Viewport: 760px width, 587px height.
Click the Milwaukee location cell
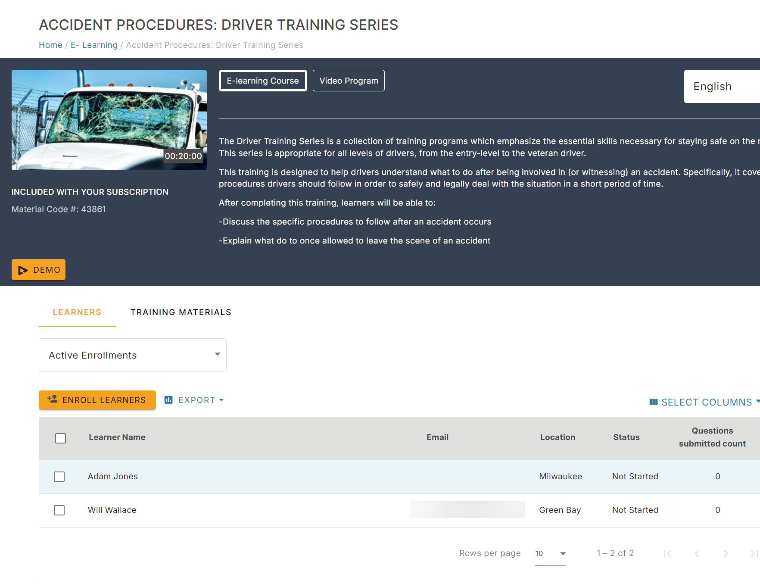pos(561,476)
